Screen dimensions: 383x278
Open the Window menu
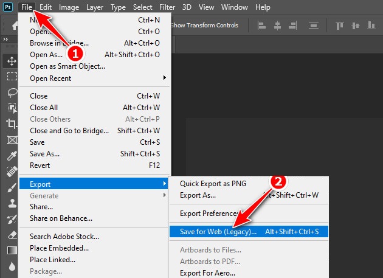(235, 7)
